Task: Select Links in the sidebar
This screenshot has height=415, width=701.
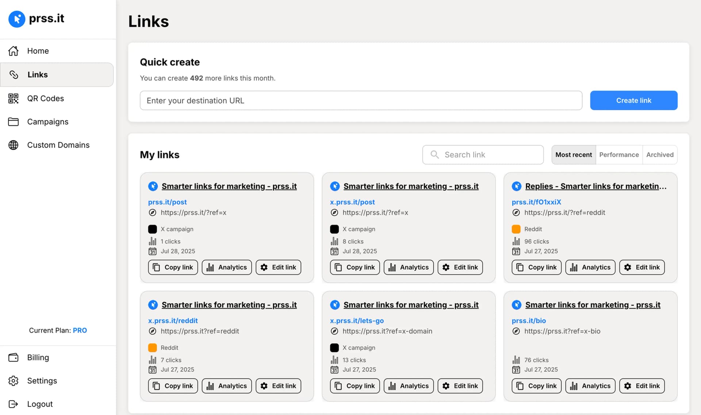Action: 57,75
